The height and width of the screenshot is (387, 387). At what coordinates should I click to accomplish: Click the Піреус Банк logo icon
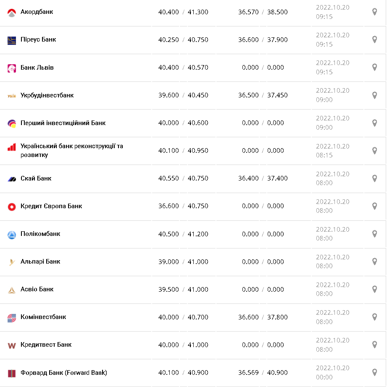point(12,40)
